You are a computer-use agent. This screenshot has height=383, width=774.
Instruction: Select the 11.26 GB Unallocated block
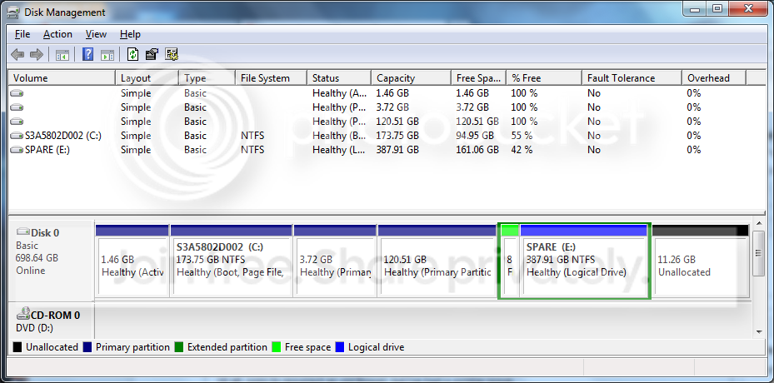click(x=700, y=261)
